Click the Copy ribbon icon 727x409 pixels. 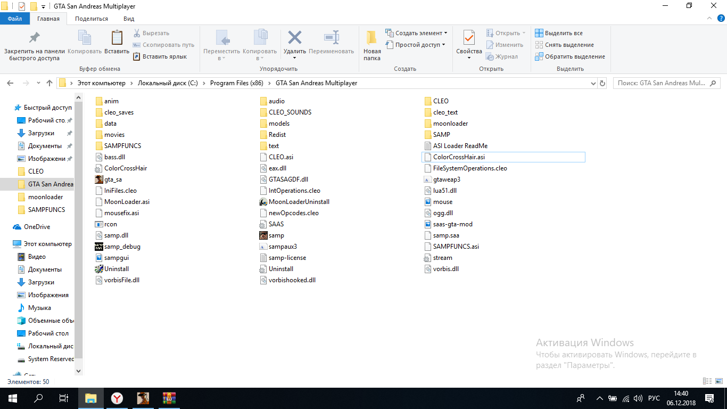(85, 43)
